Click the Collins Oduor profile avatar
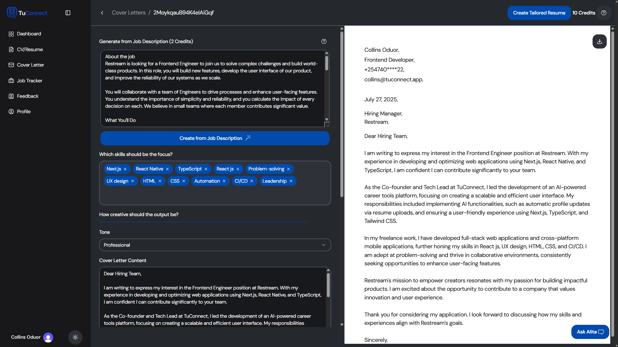Viewport: 618px width, 347px height. point(48,337)
